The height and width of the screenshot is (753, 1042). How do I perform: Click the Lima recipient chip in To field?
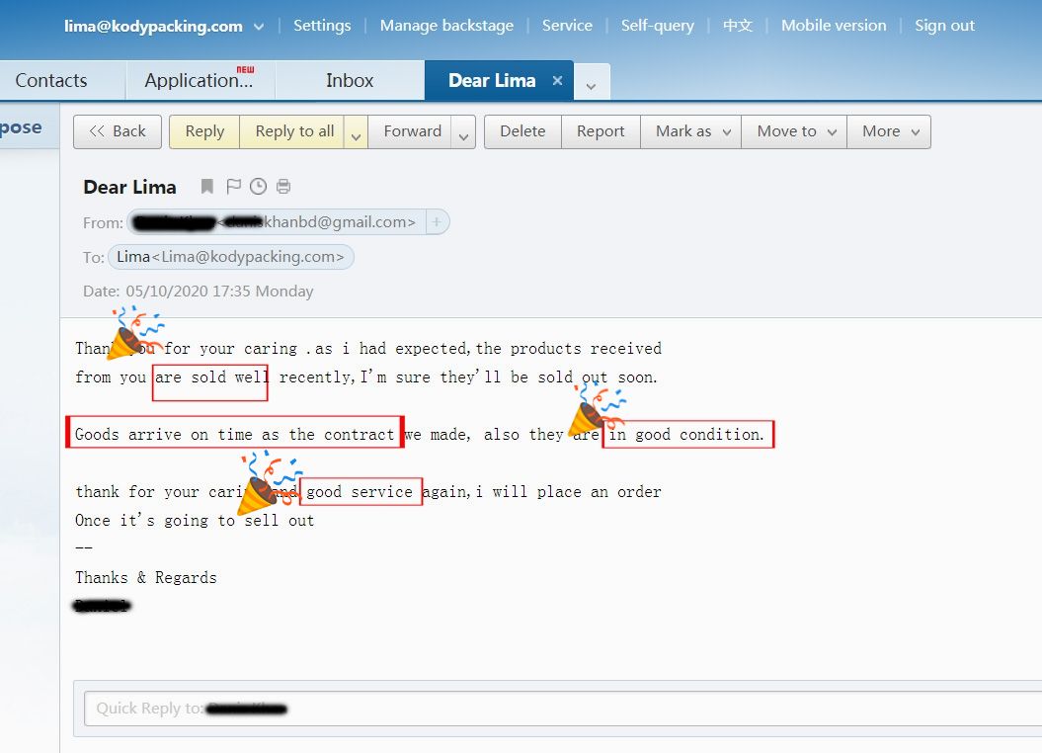pos(230,257)
